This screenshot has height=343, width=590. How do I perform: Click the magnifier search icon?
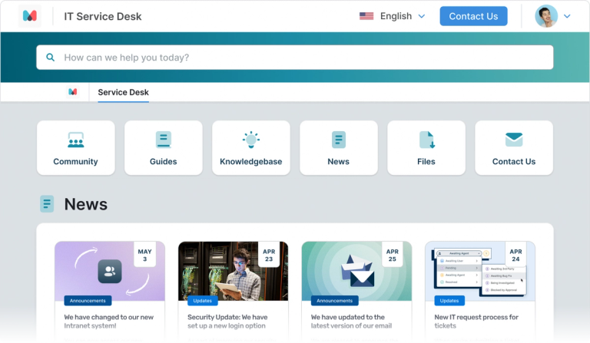[x=51, y=58]
